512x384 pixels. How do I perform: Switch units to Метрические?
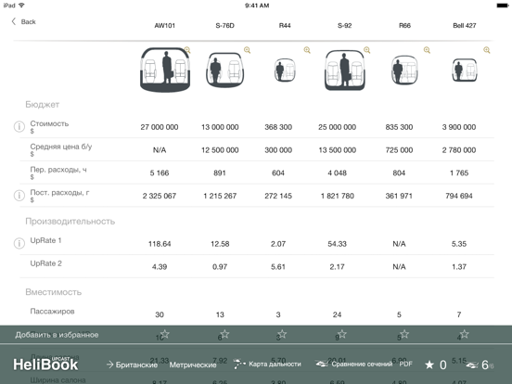[193, 365]
